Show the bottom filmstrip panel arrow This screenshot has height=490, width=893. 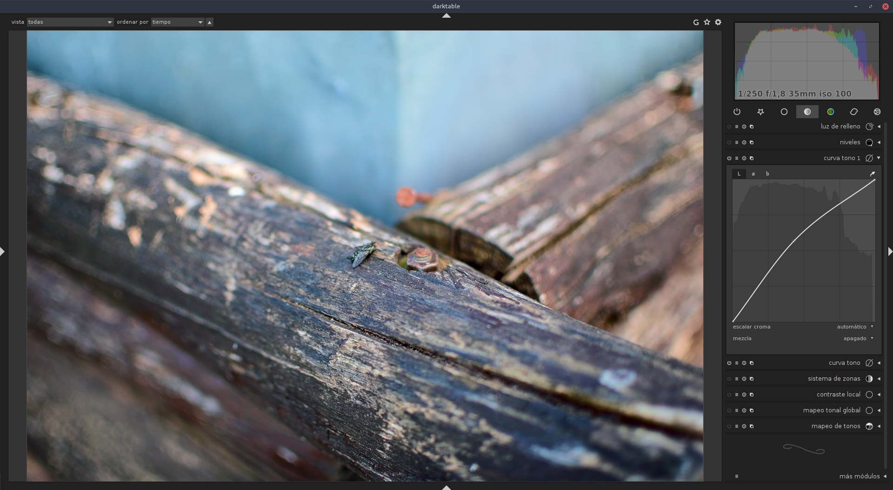click(446, 488)
